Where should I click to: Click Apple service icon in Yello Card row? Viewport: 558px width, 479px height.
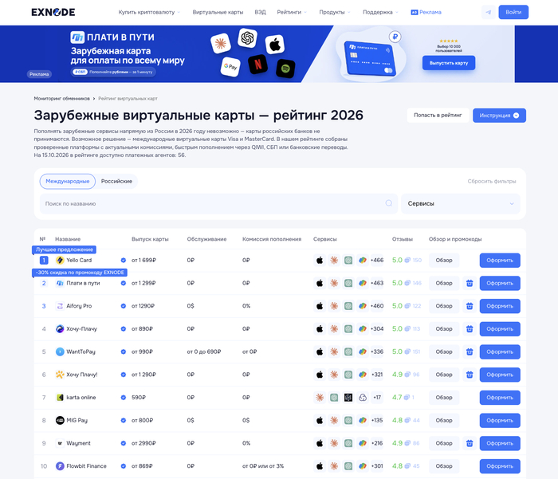(320, 260)
